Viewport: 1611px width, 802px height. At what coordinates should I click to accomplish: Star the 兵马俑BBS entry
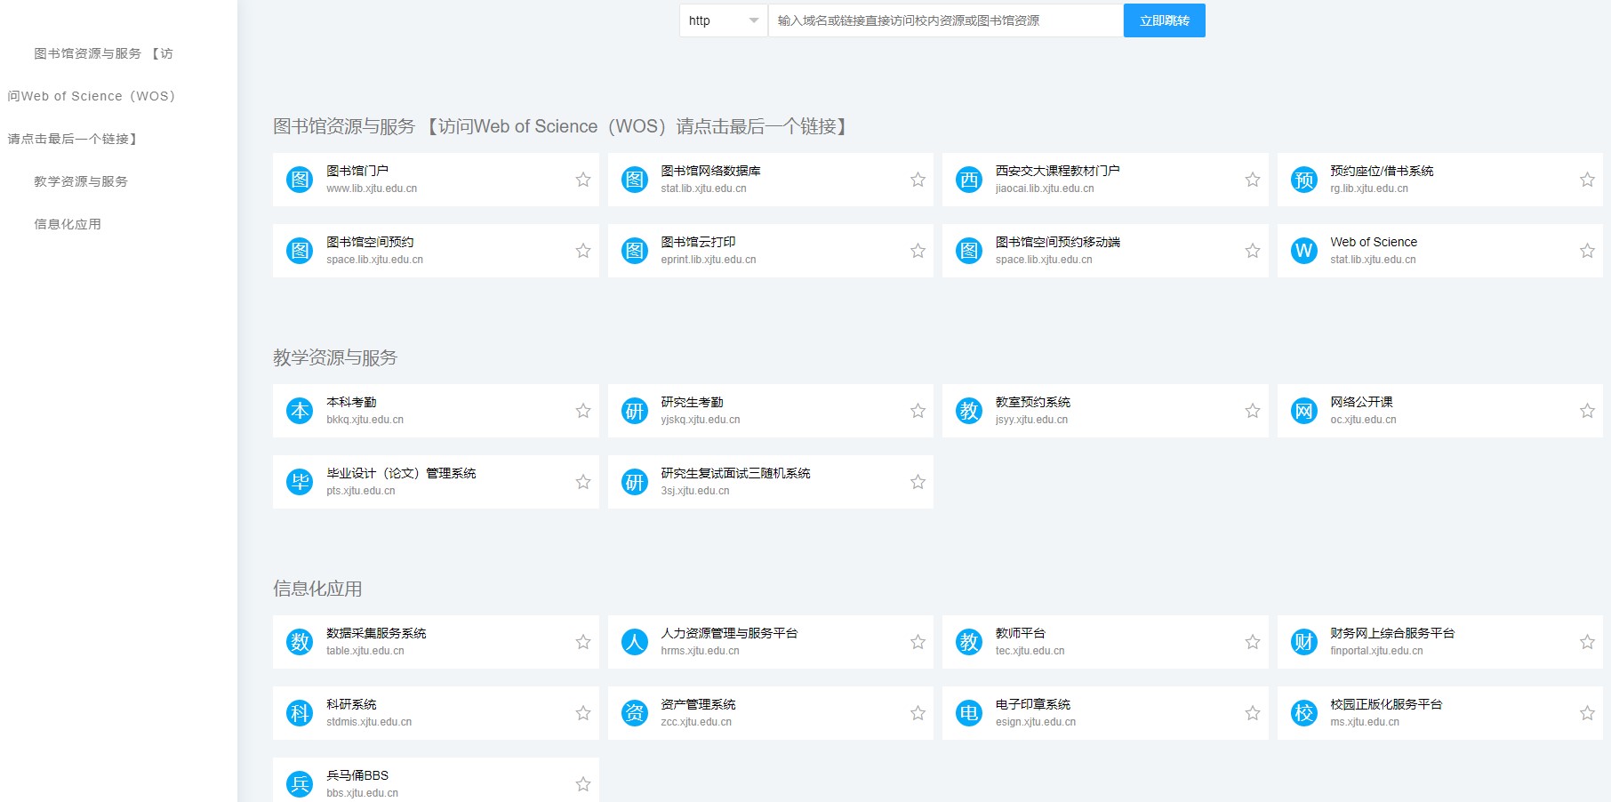tap(583, 784)
